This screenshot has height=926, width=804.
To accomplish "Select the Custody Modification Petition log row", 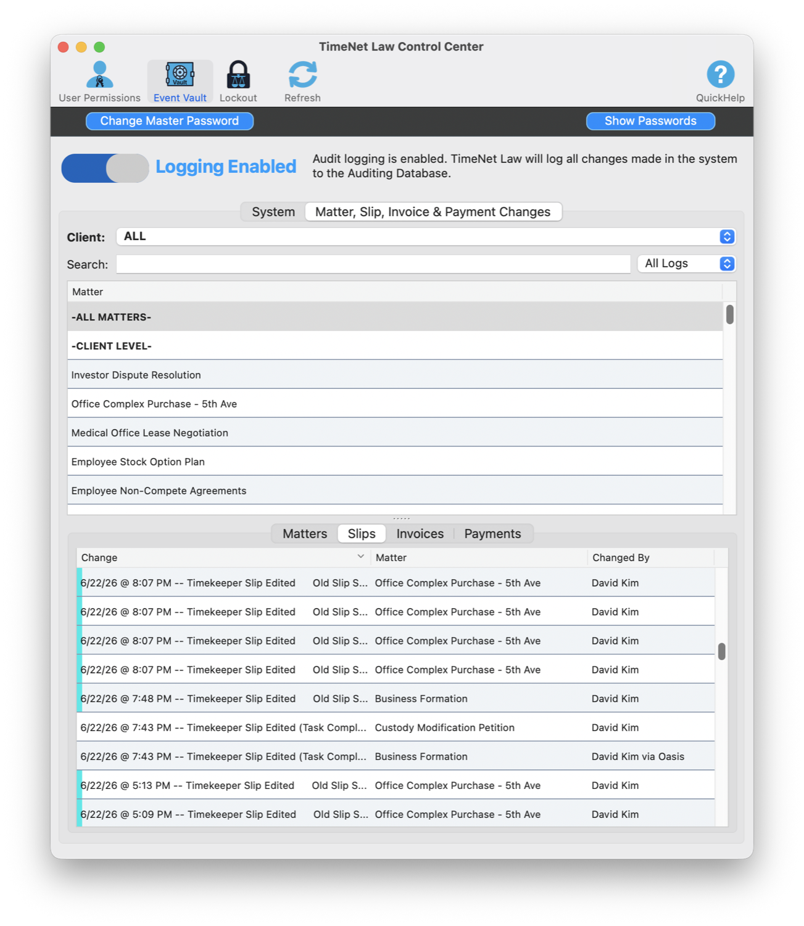I will coord(396,727).
